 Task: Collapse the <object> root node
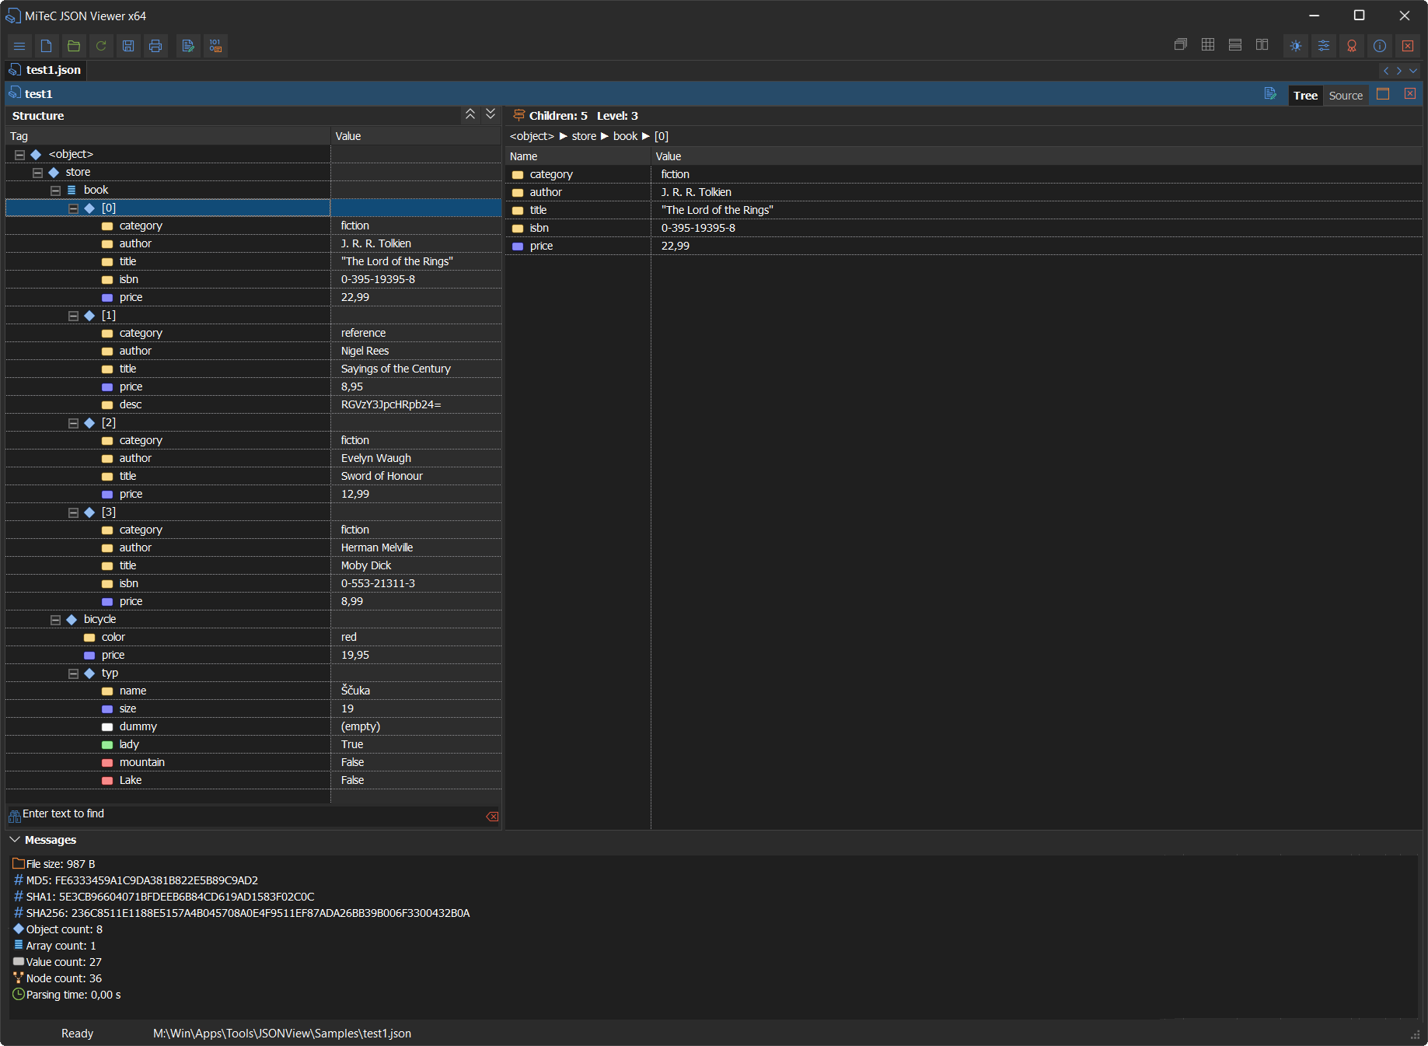[19, 155]
